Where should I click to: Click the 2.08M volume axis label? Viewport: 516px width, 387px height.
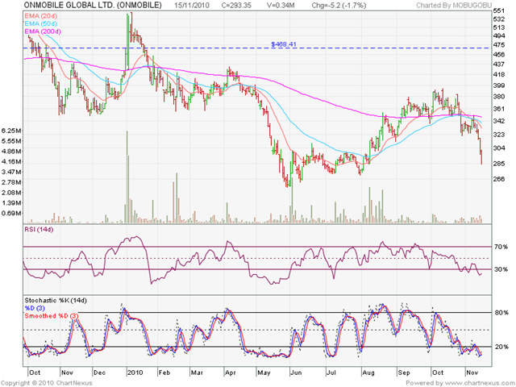point(10,193)
